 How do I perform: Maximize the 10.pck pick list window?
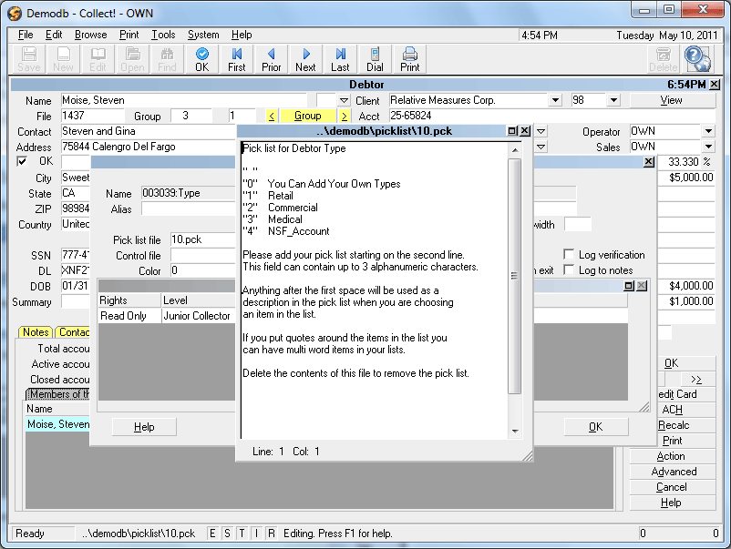tap(512, 131)
